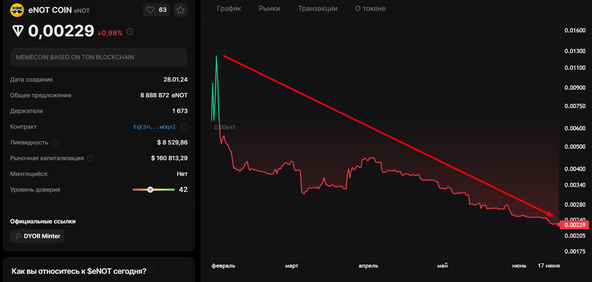Click the TON currency symbol next to the price

click(x=18, y=31)
